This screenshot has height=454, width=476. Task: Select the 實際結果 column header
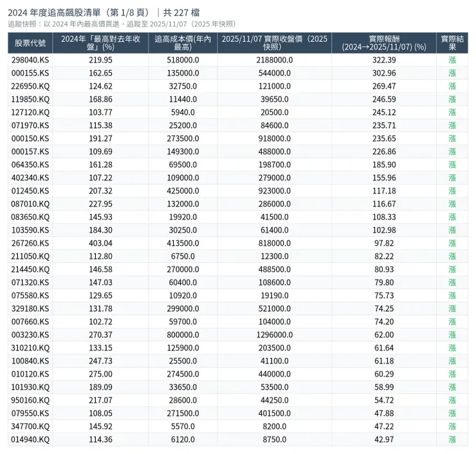point(452,43)
